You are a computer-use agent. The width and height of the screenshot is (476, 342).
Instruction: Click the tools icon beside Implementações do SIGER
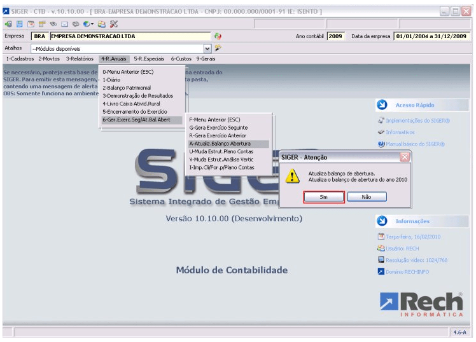point(381,120)
